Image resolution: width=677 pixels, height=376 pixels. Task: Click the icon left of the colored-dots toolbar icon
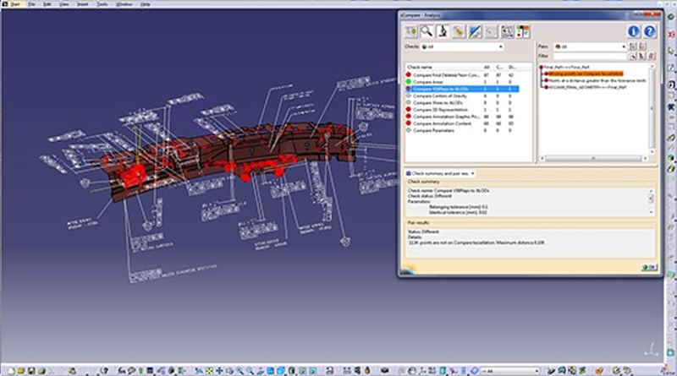[507, 31]
